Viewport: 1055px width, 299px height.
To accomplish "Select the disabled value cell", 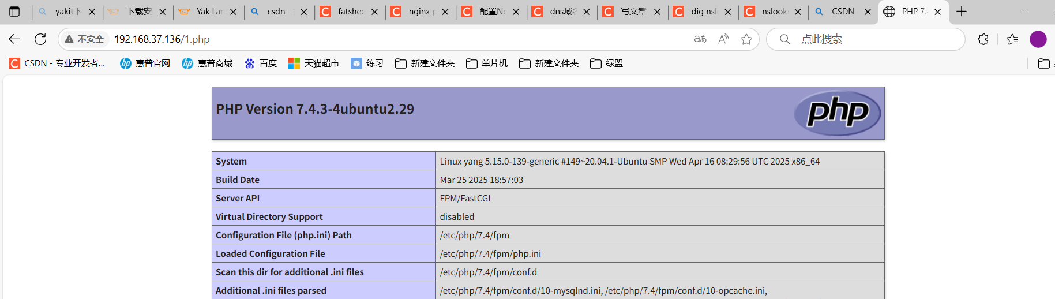I will click(660, 216).
